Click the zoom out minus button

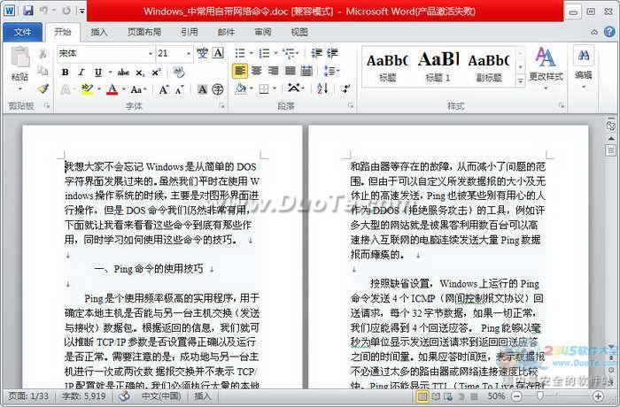[x=516, y=395]
